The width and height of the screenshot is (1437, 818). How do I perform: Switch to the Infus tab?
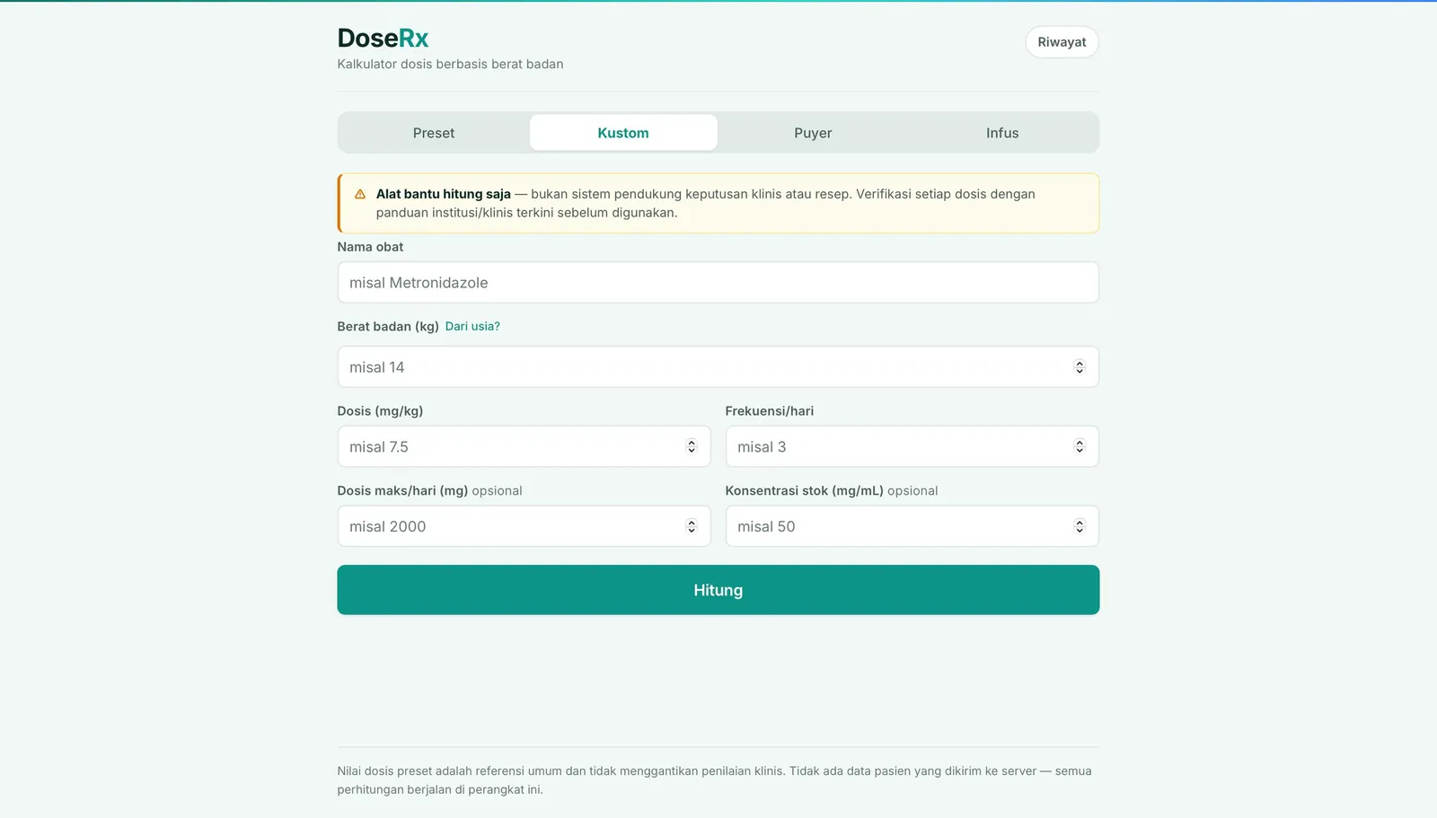point(1002,133)
